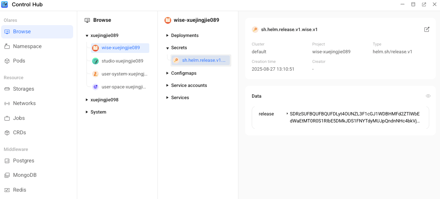Toggle the Data visibility eye icon
Viewport: 440px width, 199px height.
click(428, 96)
